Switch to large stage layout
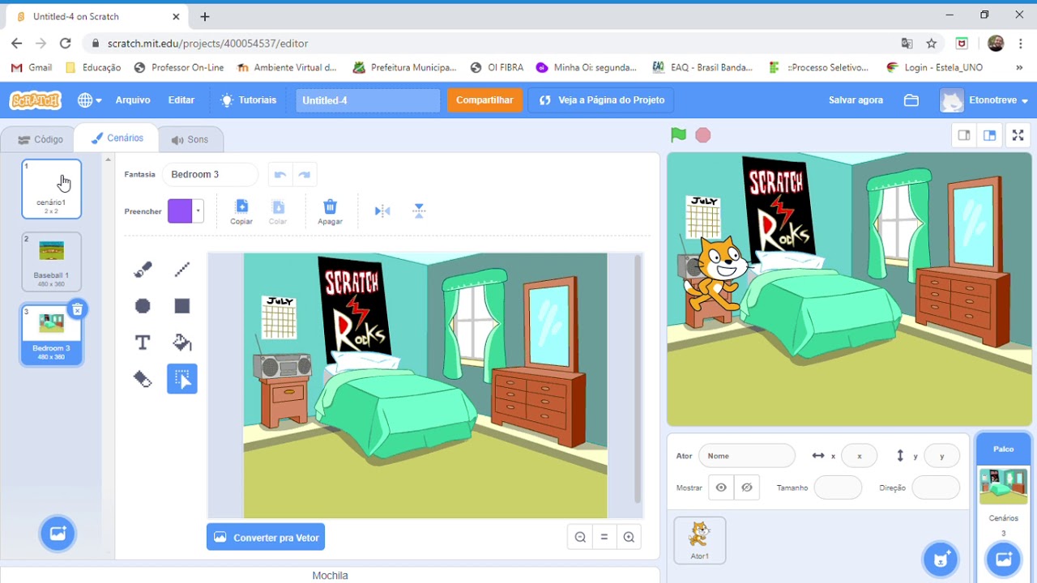The height and width of the screenshot is (583, 1037). (x=989, y=135)
